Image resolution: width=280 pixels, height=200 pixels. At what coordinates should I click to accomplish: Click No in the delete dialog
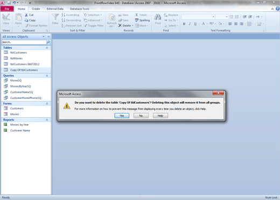coord(141,116)
